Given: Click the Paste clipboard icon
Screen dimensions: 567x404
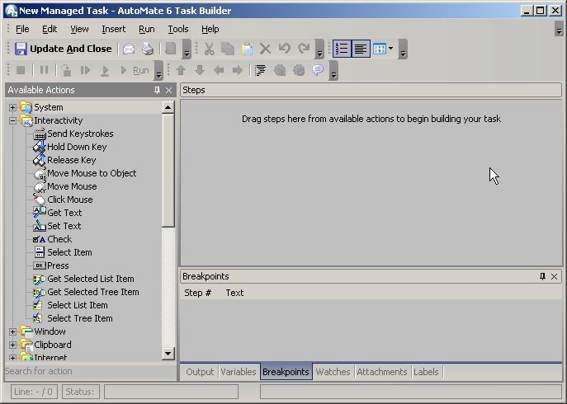Looking at the screenshot, I should [x=247, y=49].
